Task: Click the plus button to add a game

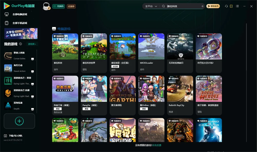Action: tap(19, 121)
